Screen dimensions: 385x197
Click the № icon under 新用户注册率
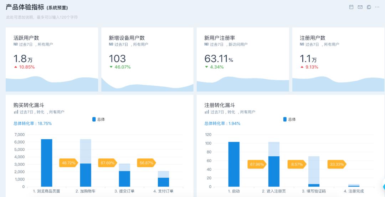coord(206,45)
